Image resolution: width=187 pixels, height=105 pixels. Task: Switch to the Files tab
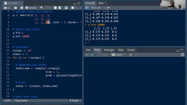88,50
